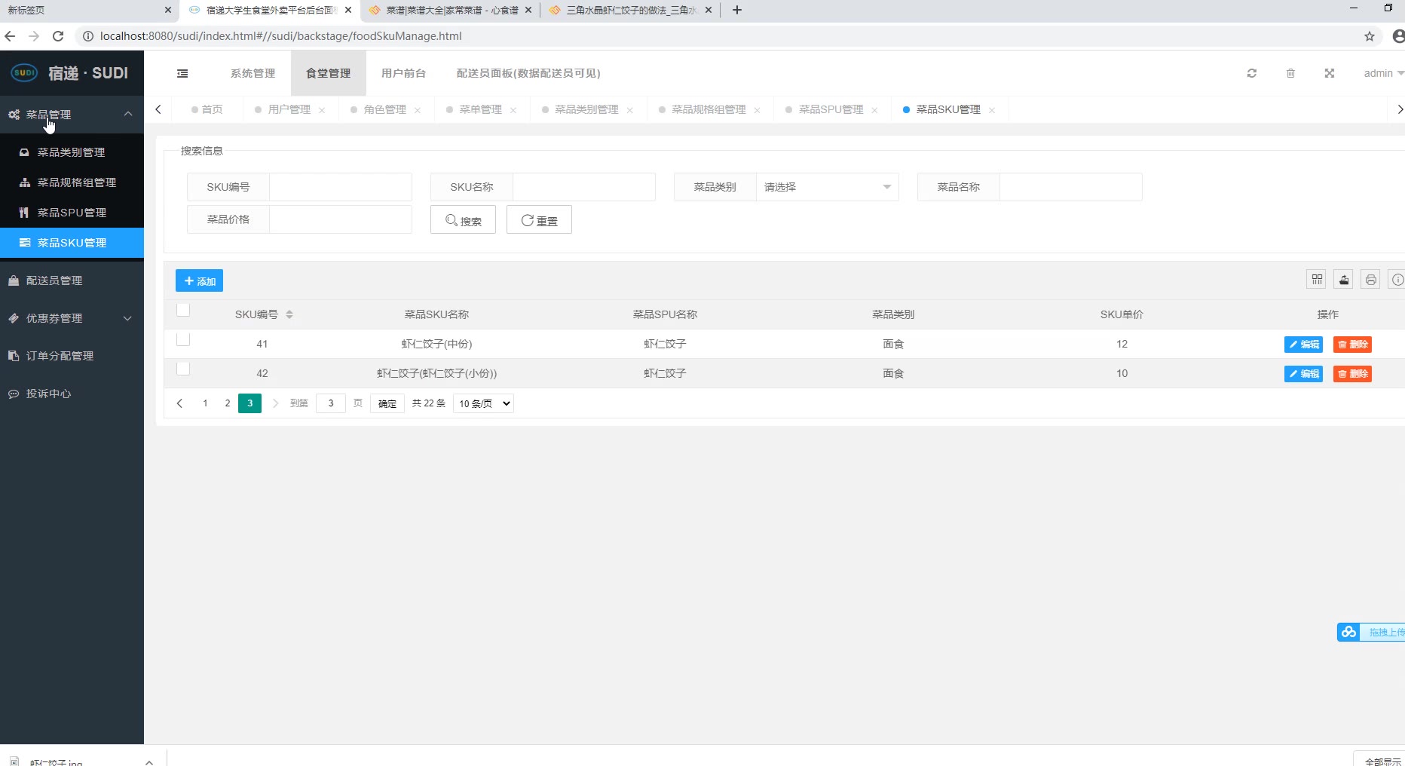Click the print table icon
The width and height of the screenshot is (1405, 766).
(x=1371, y=280)
